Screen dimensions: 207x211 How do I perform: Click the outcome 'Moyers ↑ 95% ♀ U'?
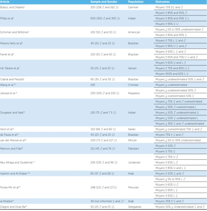click(167, 24)
